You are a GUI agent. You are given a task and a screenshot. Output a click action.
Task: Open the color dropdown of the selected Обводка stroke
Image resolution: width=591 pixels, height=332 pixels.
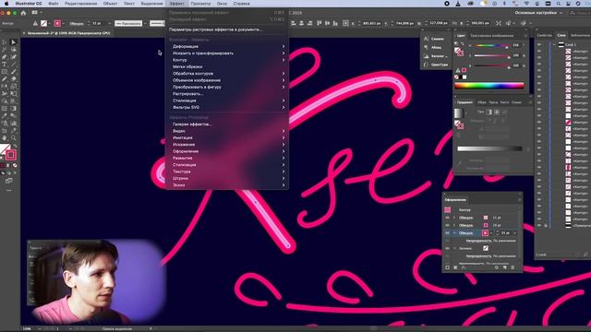pos(491,233)
